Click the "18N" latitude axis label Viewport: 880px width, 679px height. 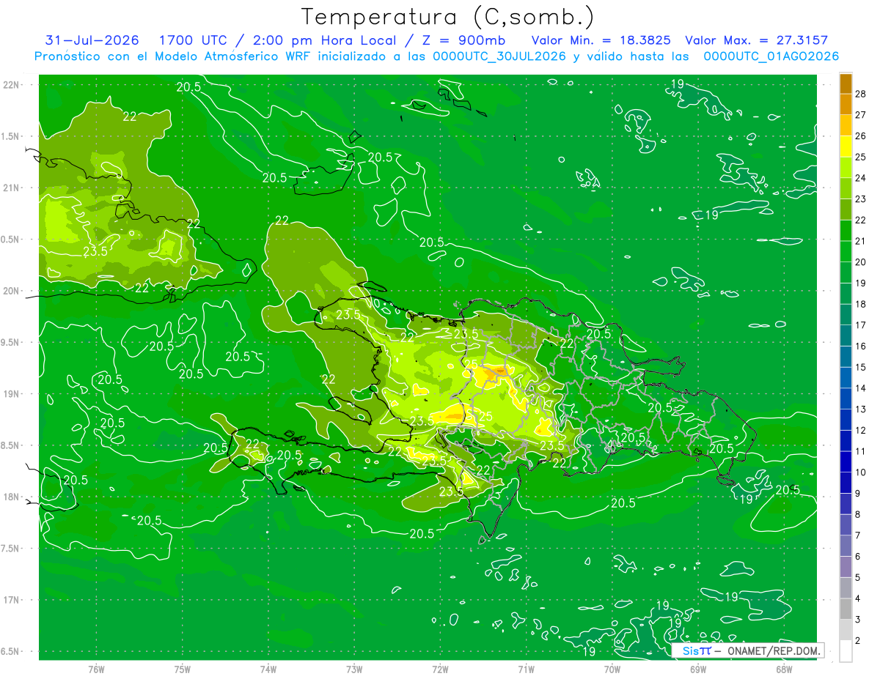click(x=12, y=497)
